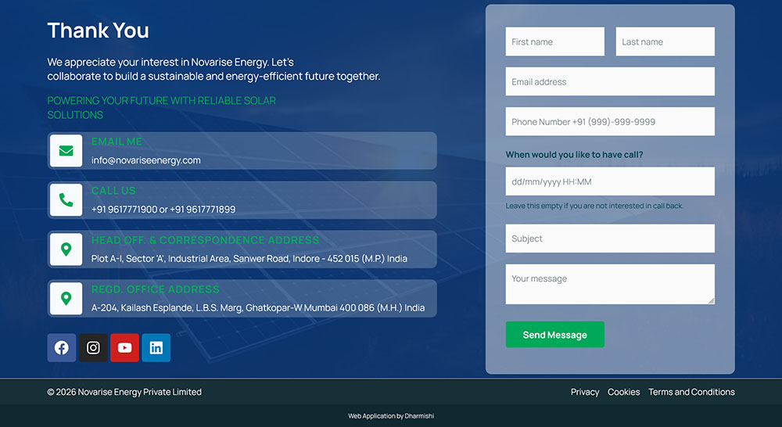Click the © 2026 Novarise Energy Private Limited text
The image size is (782, 427).
coord(124,392)
